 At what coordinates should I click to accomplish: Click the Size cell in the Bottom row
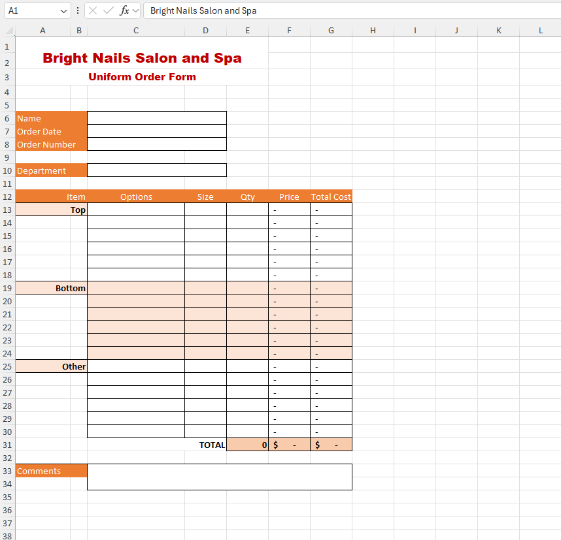pos(205,288)
